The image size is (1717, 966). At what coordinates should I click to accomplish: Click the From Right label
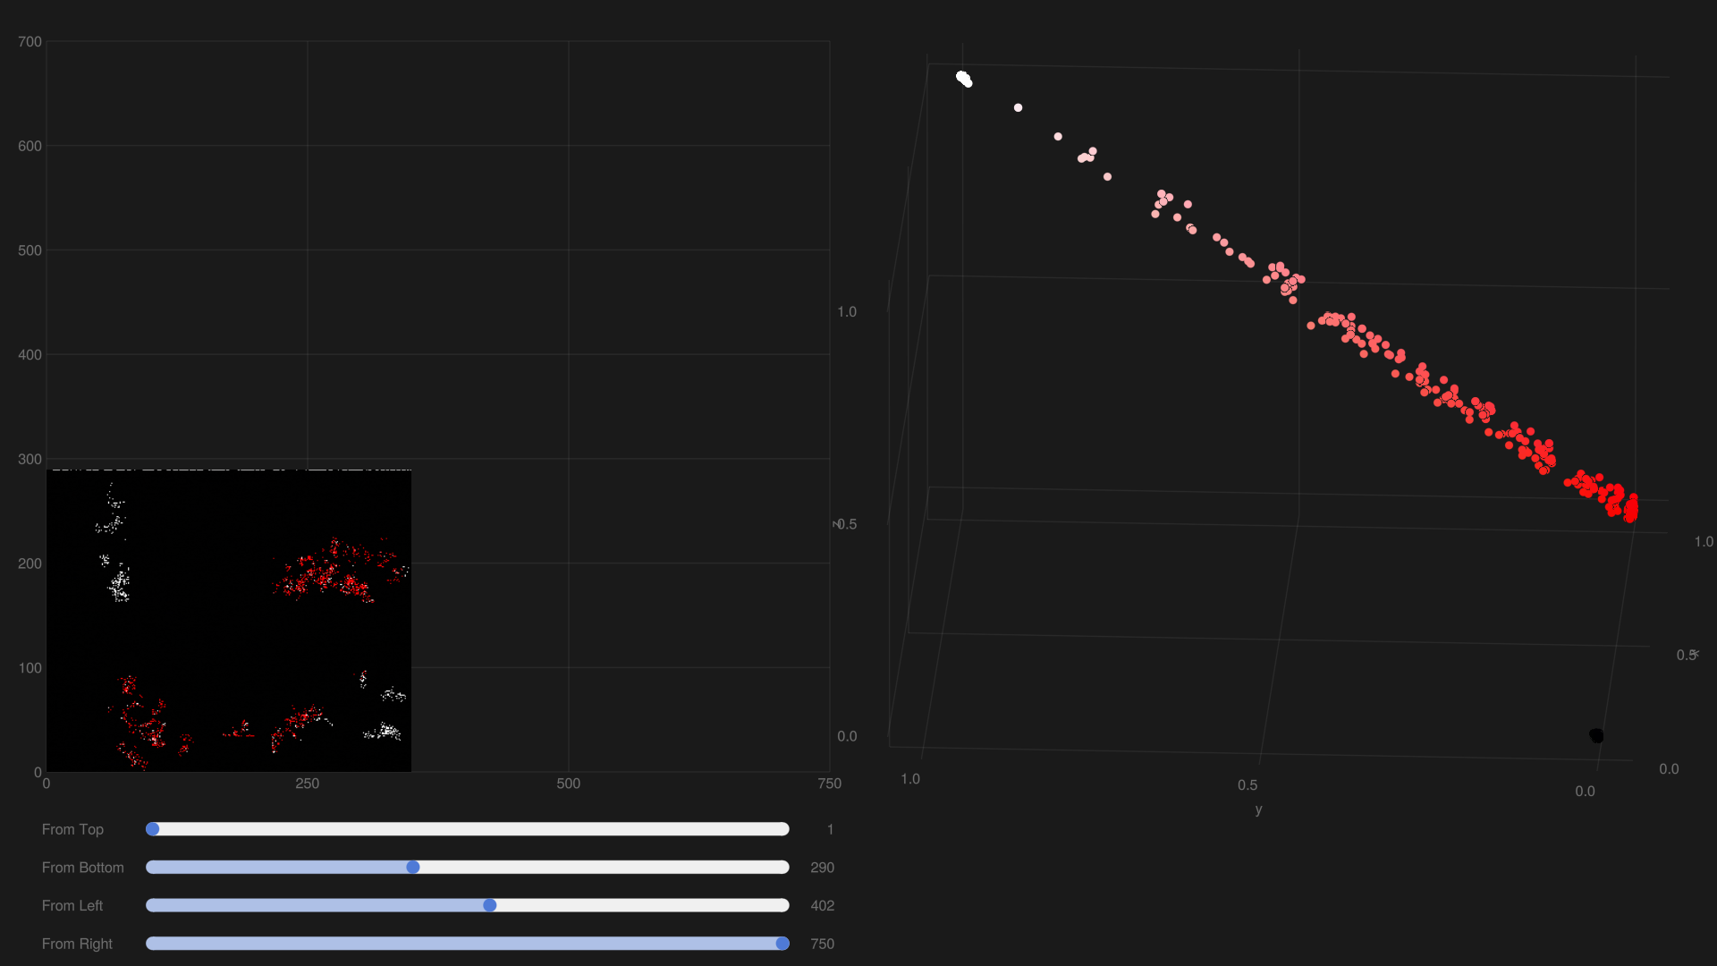77,945
